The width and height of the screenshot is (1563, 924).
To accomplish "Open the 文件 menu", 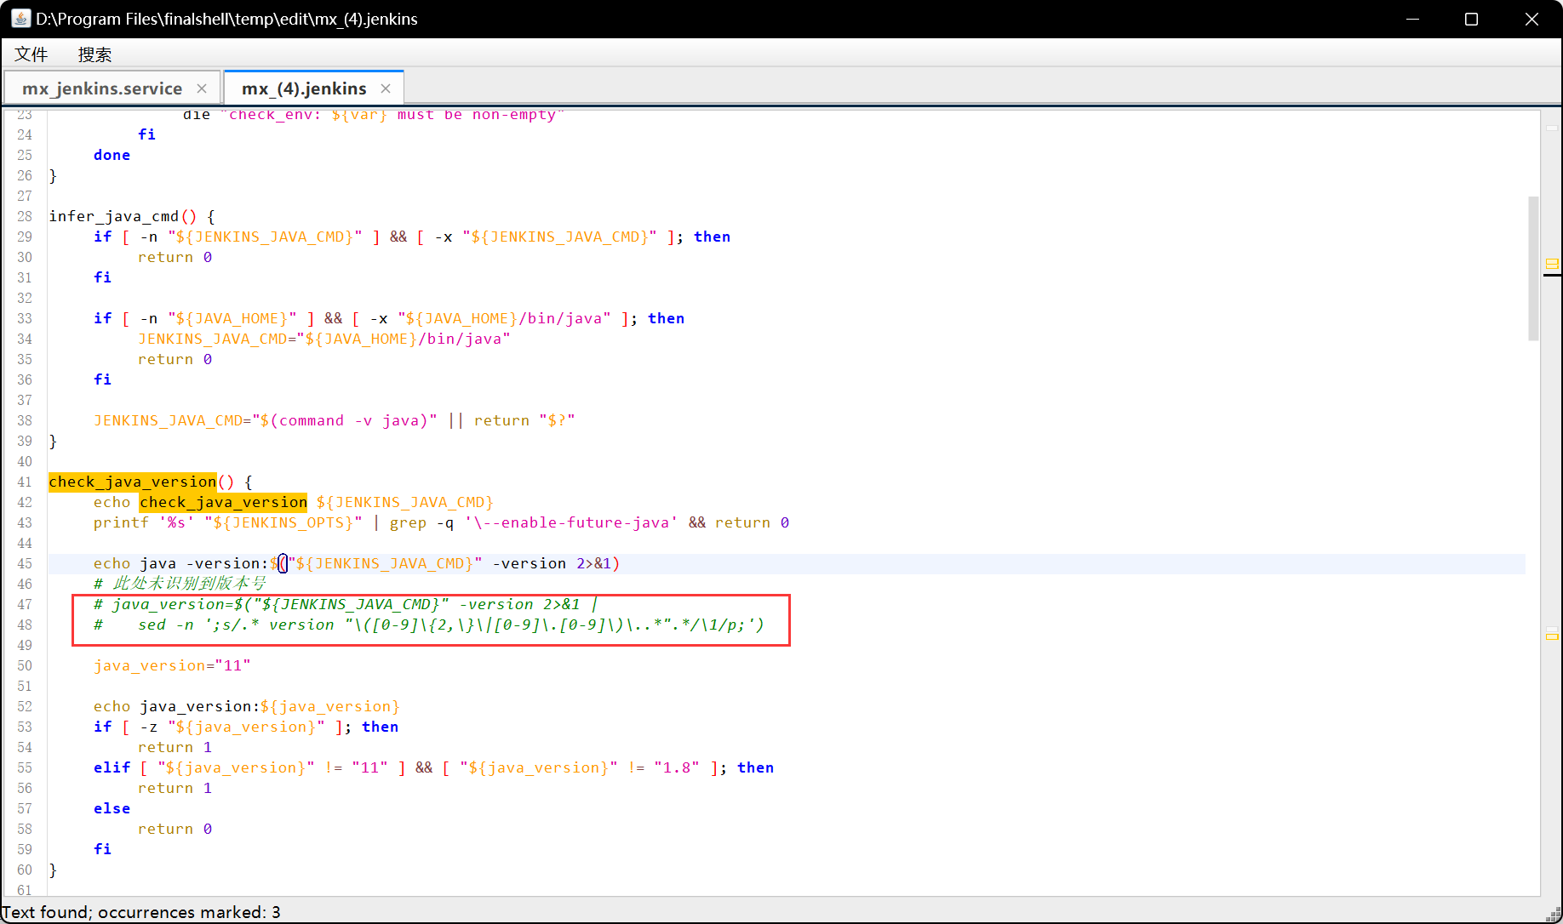I will click(x=31, y=54).
